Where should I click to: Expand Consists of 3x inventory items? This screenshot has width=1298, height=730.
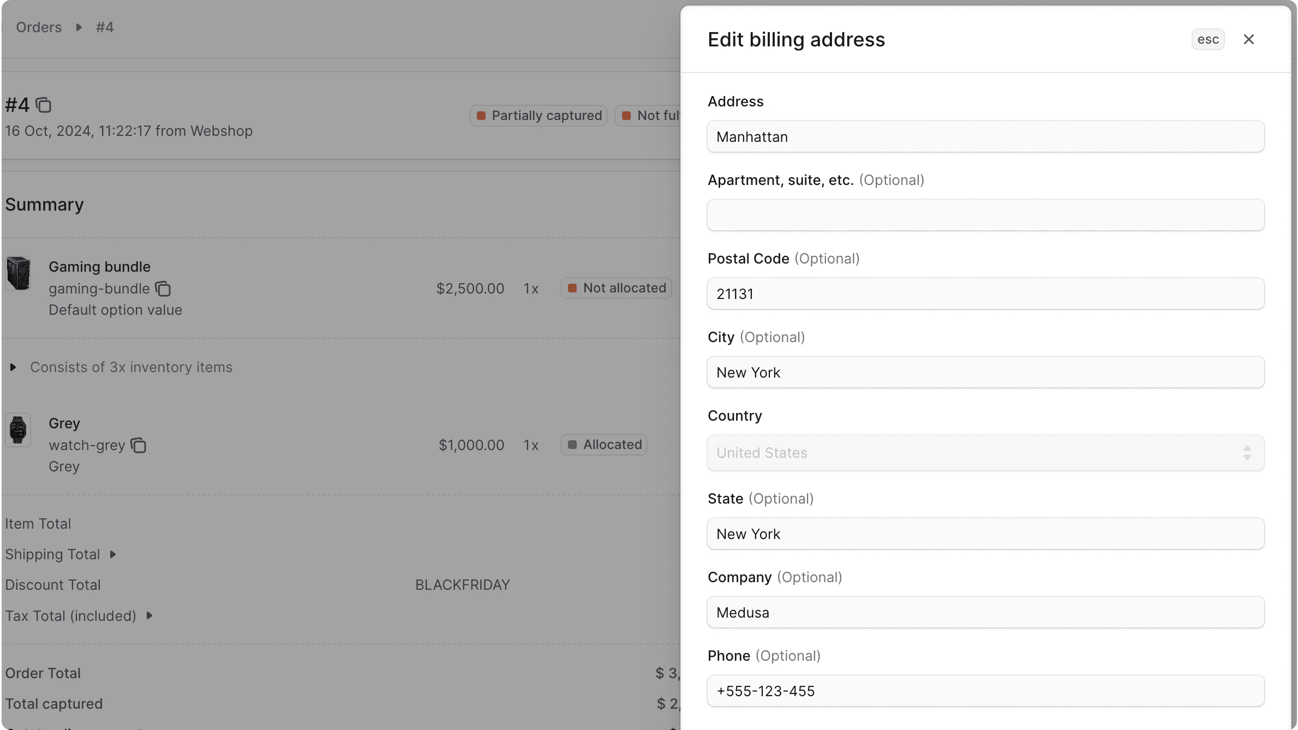[13, 367]
